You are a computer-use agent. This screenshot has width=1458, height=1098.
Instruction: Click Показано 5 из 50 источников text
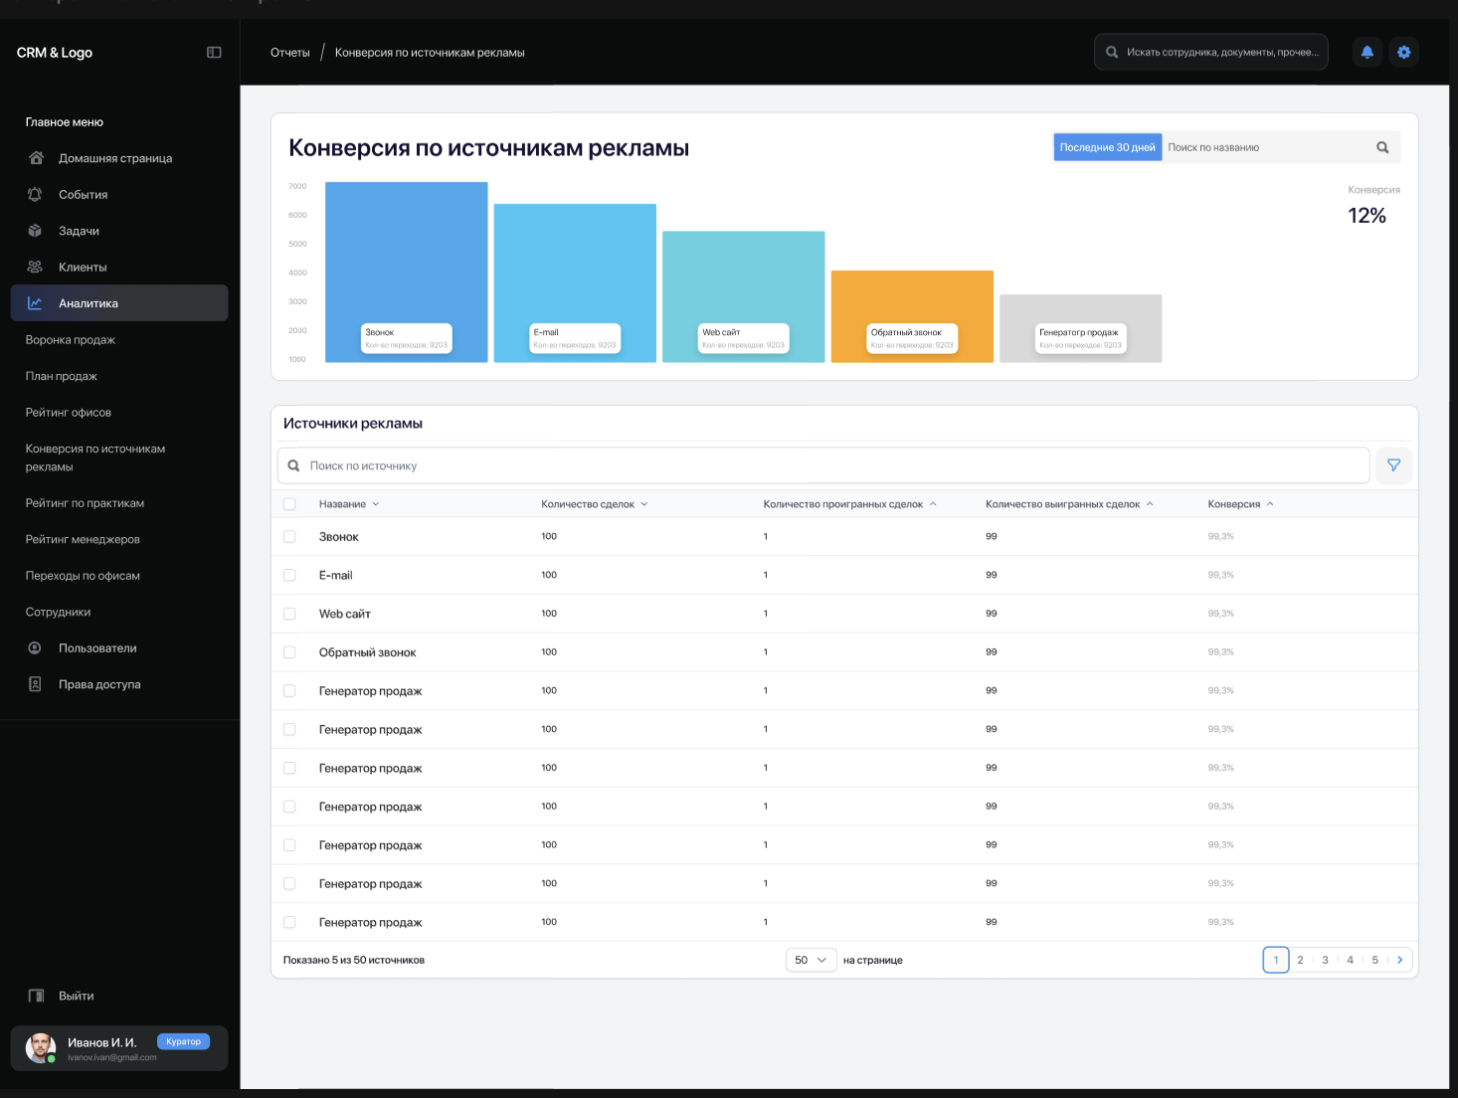[354, 960]
